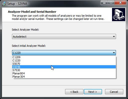Click the Back button
128x99 pixels.
click(x=74, y=92)
